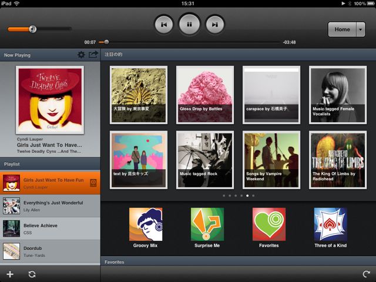Open the Home dropdown arrow
The height and width of the screenshot is (282, 376).
361,29
